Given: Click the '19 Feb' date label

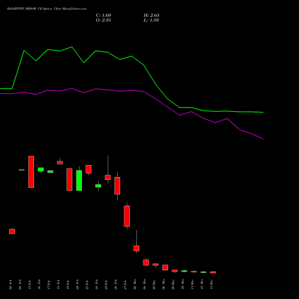Looking at the screenshot, I should point(68,285).
